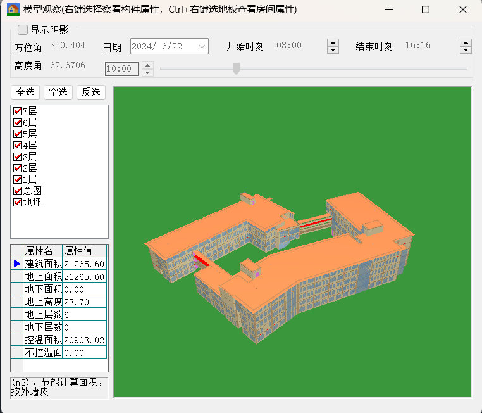
Task: Select the 地下面积 property row
Action: 59,289
